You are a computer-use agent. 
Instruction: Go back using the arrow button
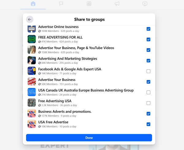point(29,19)
